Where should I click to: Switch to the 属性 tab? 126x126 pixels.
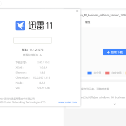click(x=87, y=22)
